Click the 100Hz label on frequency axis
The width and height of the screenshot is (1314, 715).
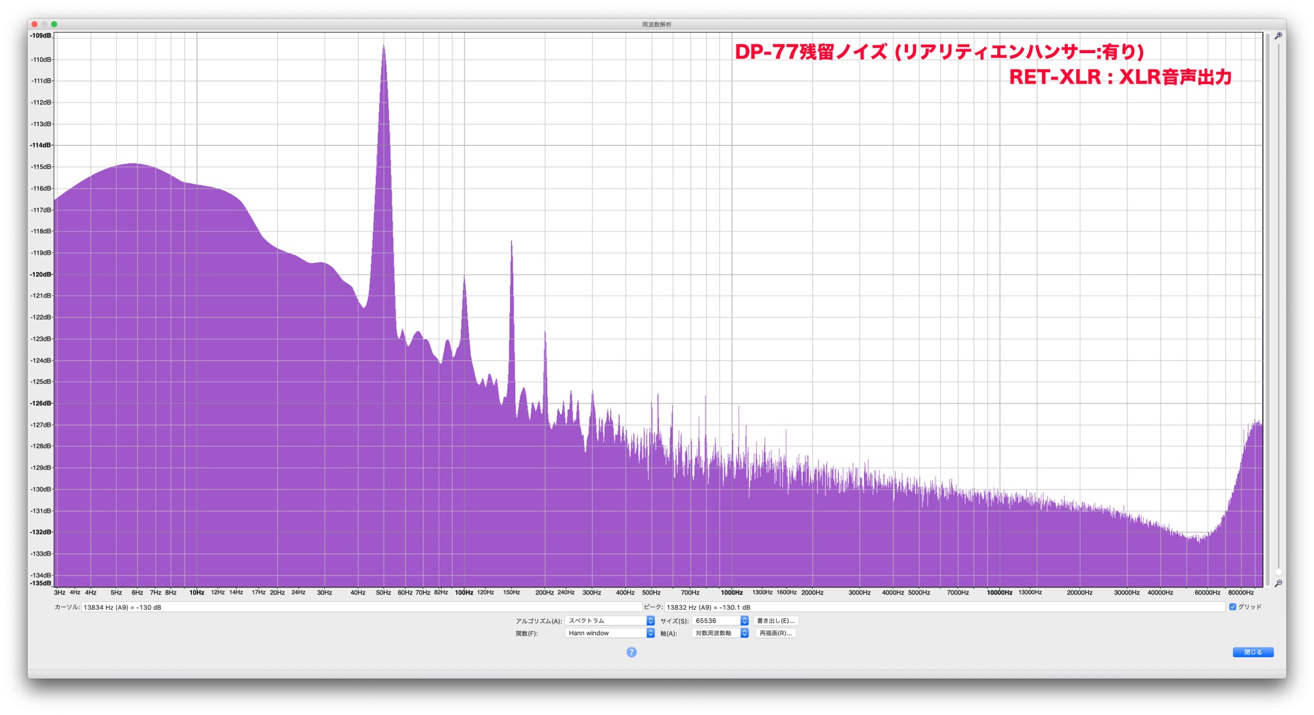pyautogui.click(x=464, y=593)
